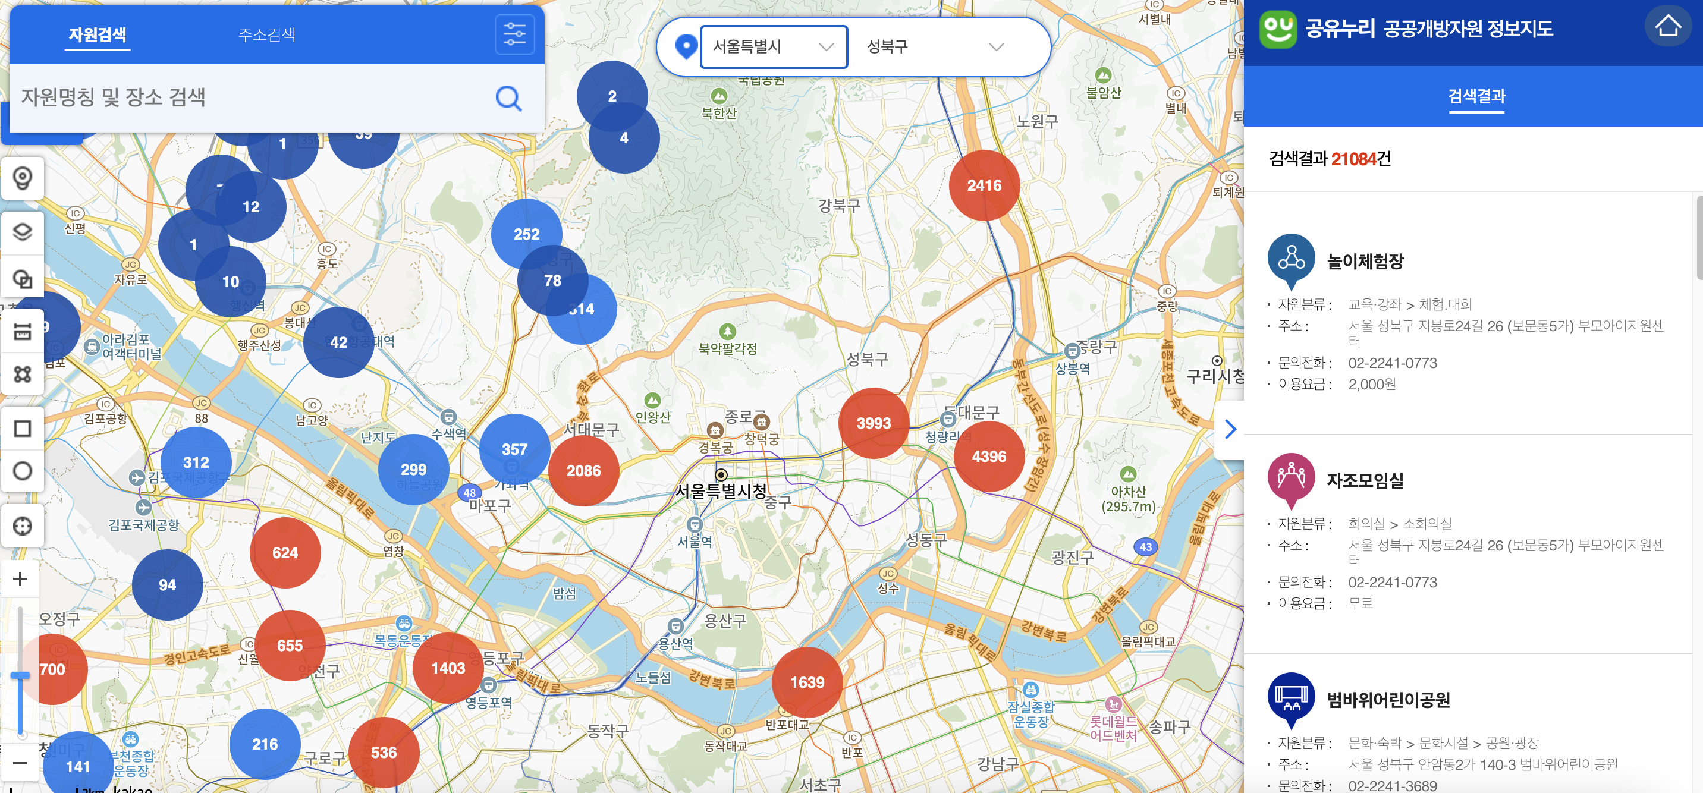Click the 검색결과 tab
This screenshot has width=1703, height=793.
[x=1476, y=96]
